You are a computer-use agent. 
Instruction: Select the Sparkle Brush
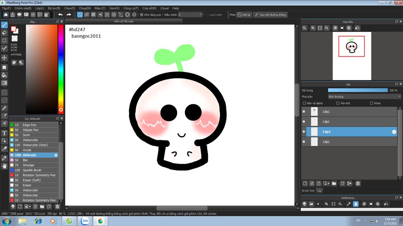pos(34,170)
